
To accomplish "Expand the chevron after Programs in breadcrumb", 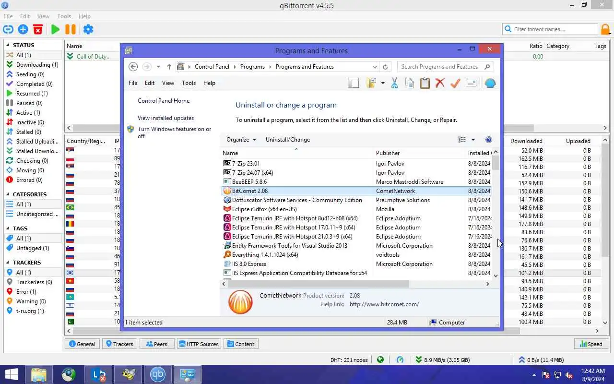I will coord(270,67).
